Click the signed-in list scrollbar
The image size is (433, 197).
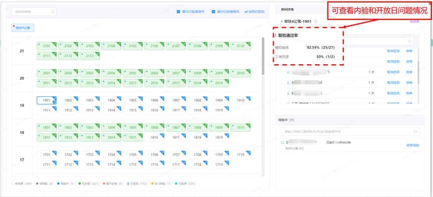click(418, 73)
